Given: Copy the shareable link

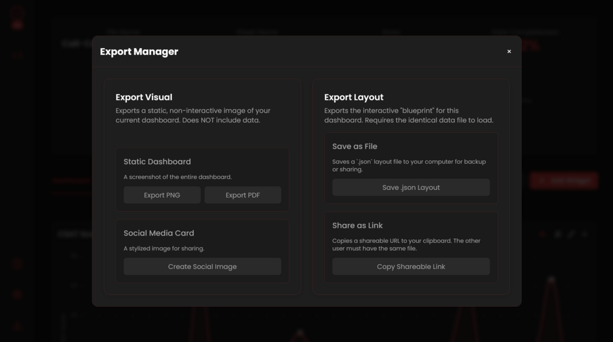Looking at the screenshot, I should [x=410, y=267].
